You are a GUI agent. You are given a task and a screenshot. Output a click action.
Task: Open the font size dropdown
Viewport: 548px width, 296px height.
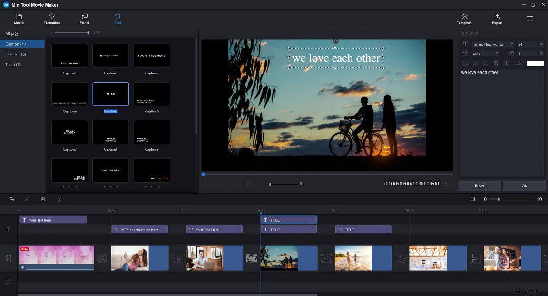click(x=541, y=44)
